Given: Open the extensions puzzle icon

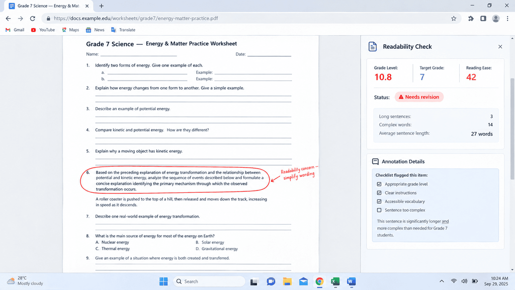Looking at the screenshot, I should pos(471,19).
